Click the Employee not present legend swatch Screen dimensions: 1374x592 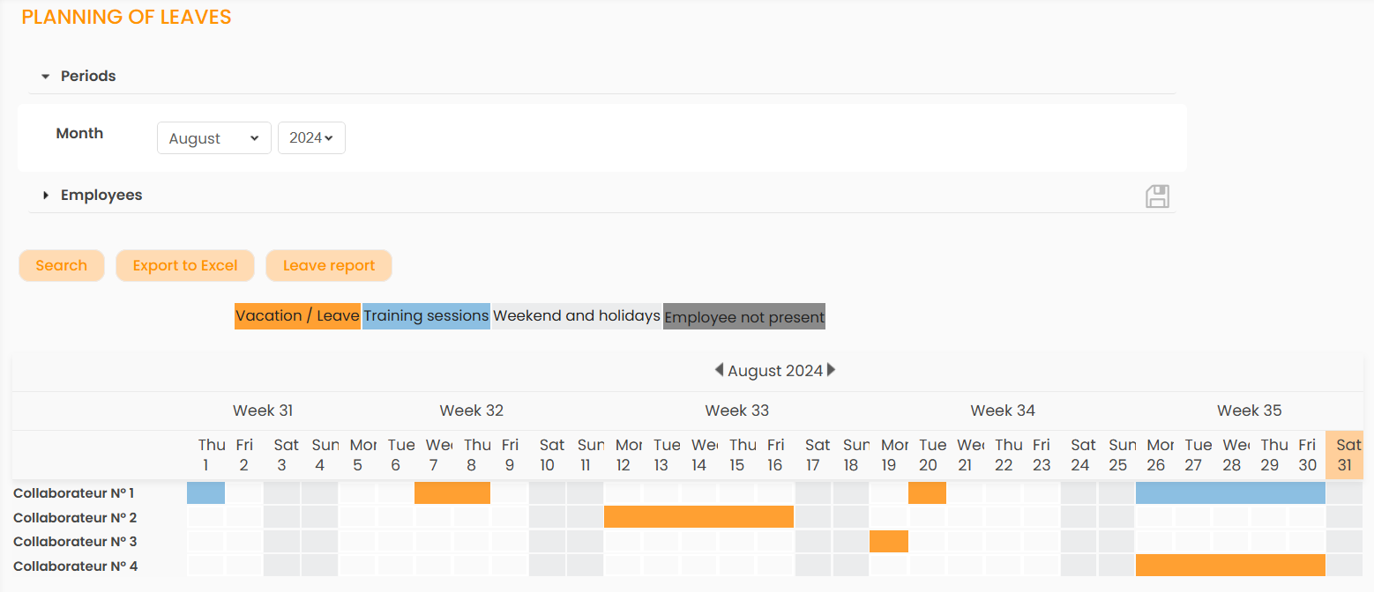[x=743, y=317]
